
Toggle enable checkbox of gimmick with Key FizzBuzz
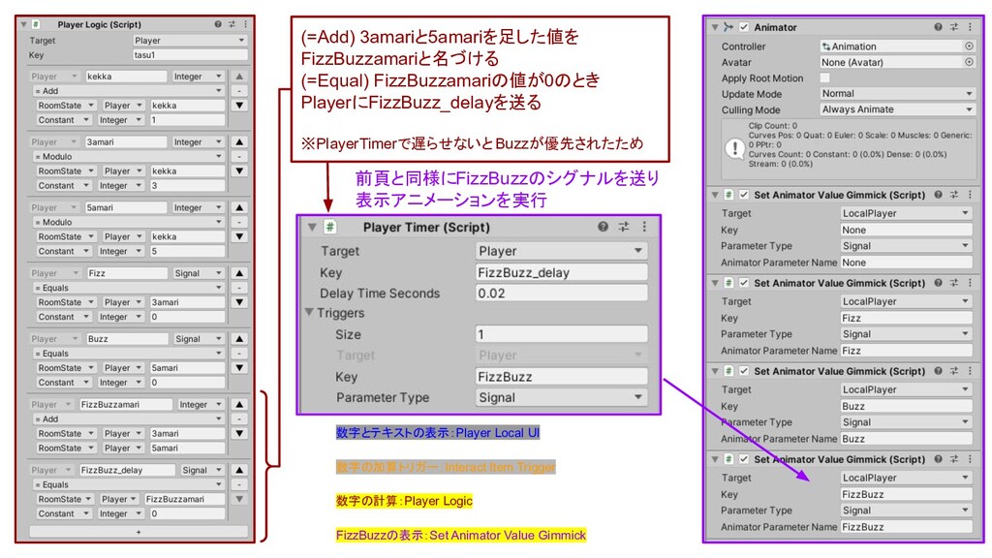[x=744, y=459]
